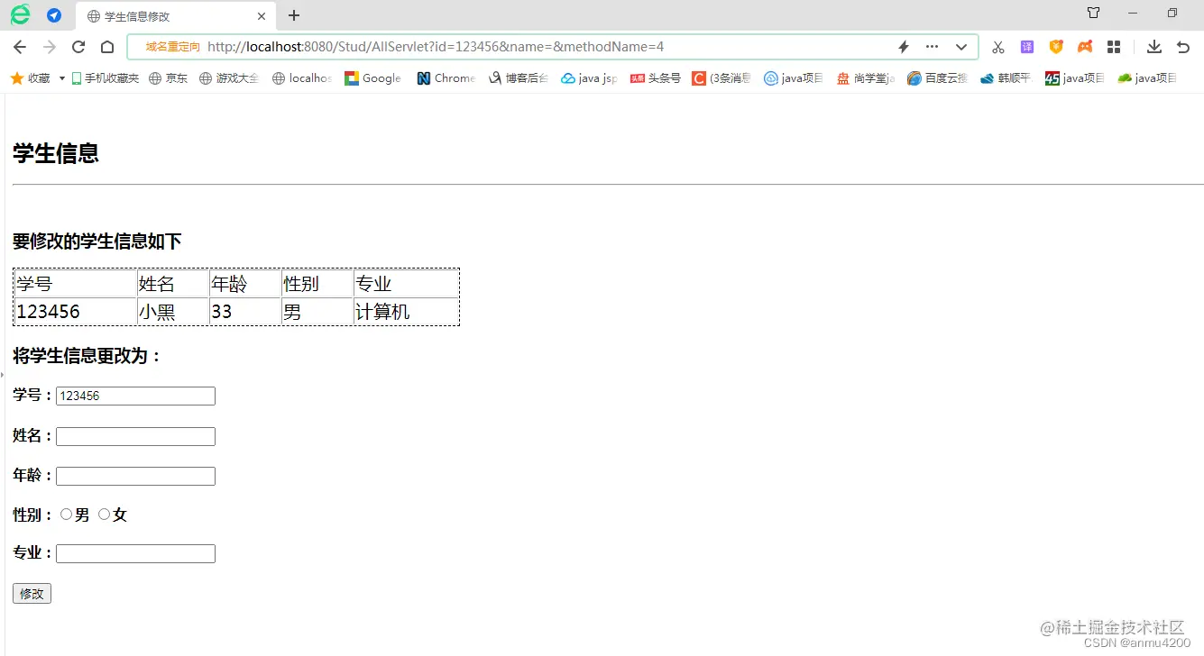This screenshot has width=1204, height=656.
Task: Open the apps grid icon in toolbar
Action: (x=1114, y=46)
